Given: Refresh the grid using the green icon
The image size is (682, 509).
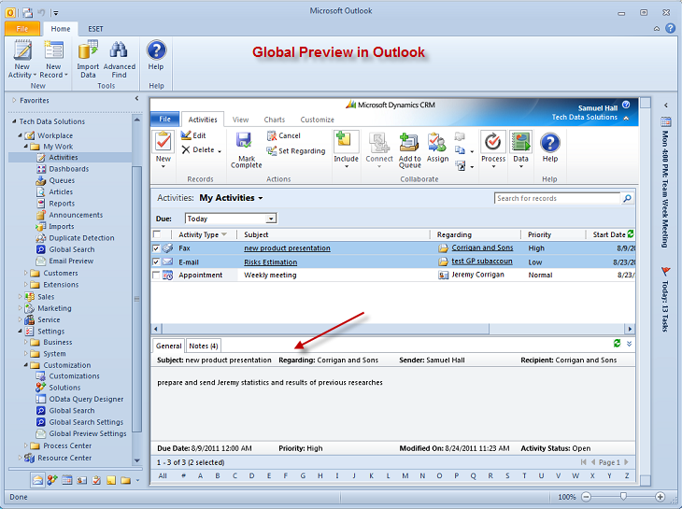Looking at the screenshot, I should point(631,233).
